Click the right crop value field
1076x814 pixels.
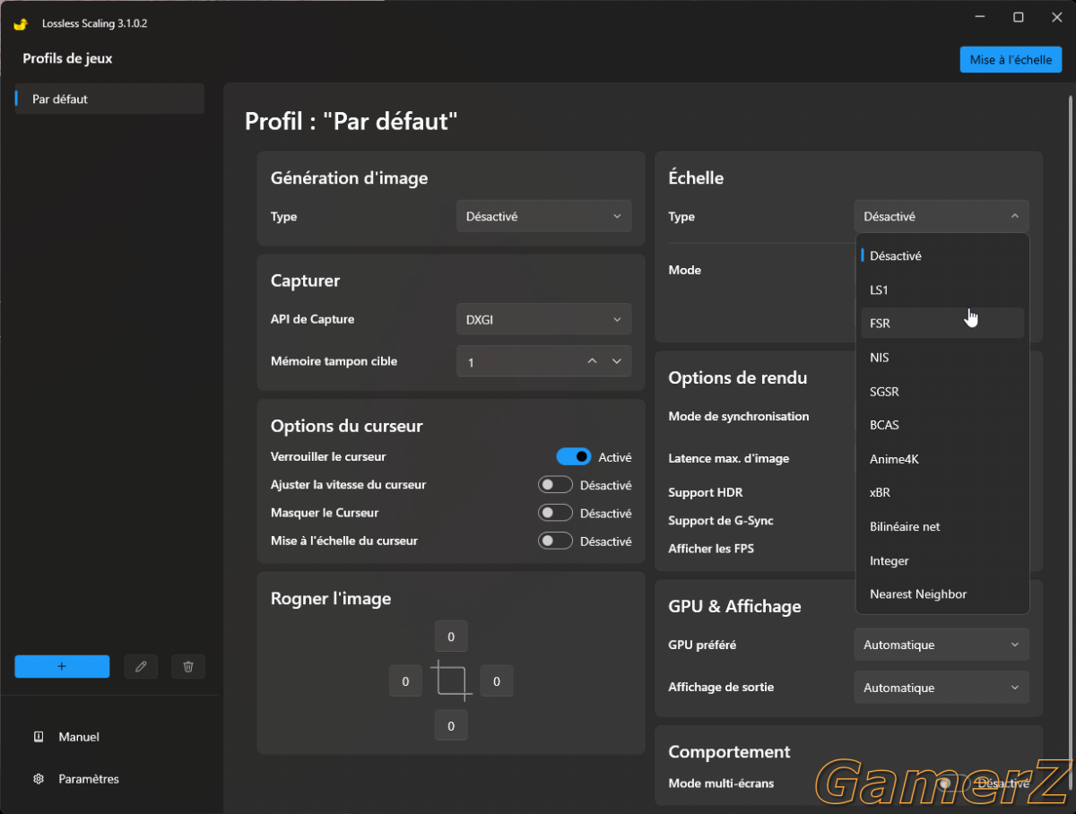pos(497,680)
